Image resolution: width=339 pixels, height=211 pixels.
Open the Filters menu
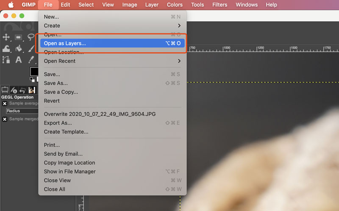[x=220, y=5]
